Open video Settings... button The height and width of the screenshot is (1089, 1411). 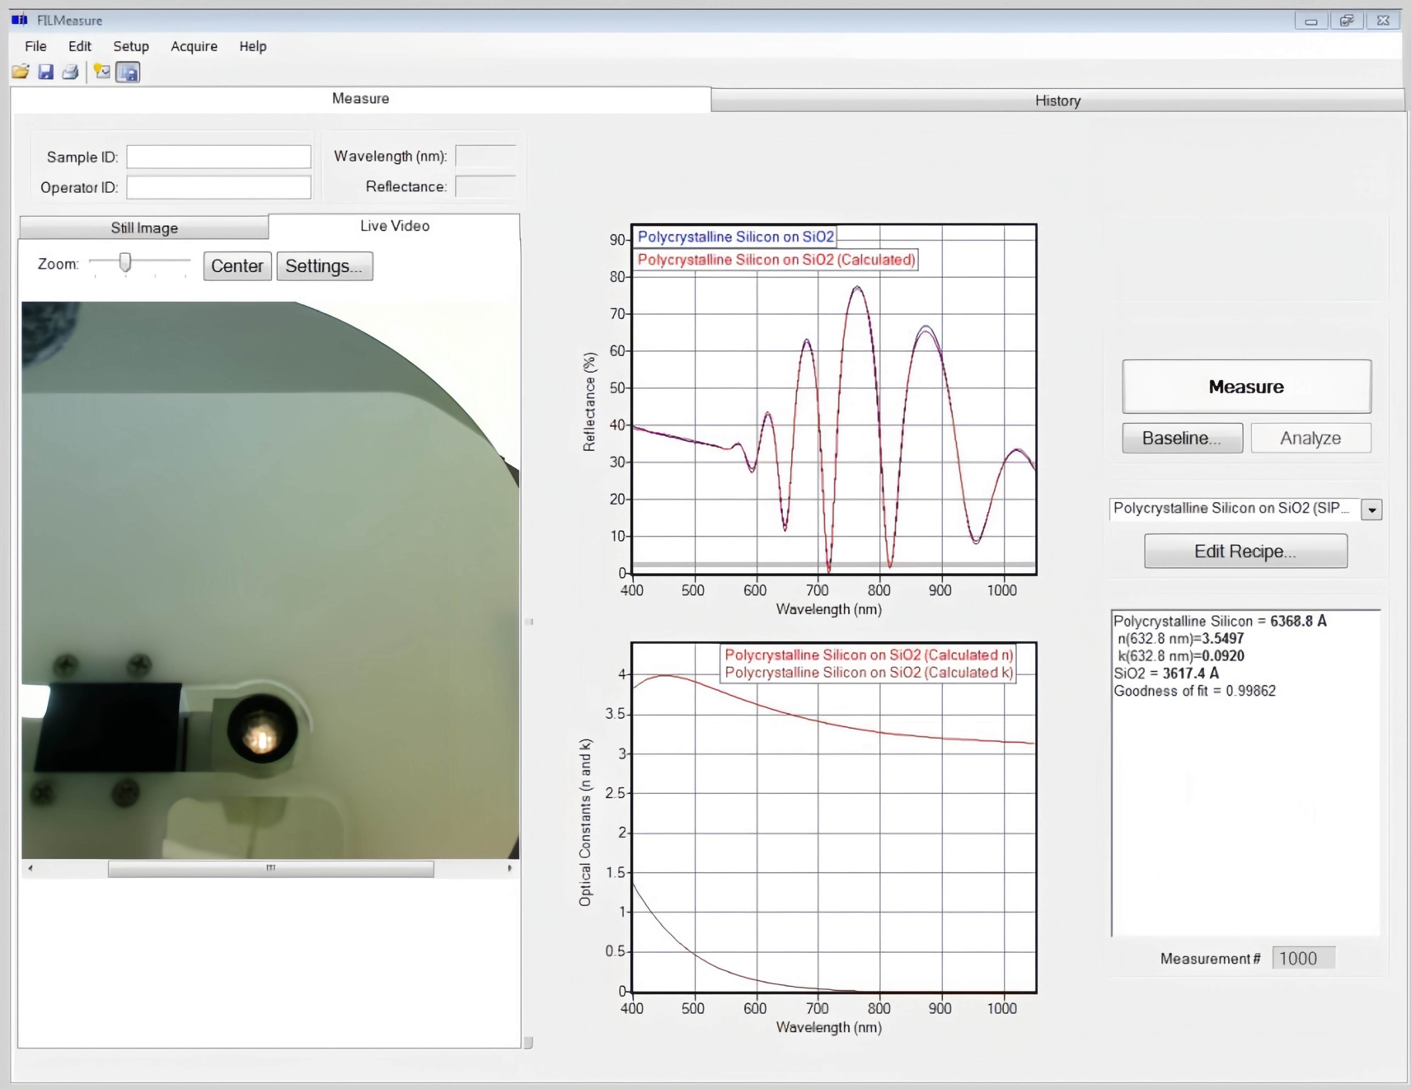tap(324, 266)
